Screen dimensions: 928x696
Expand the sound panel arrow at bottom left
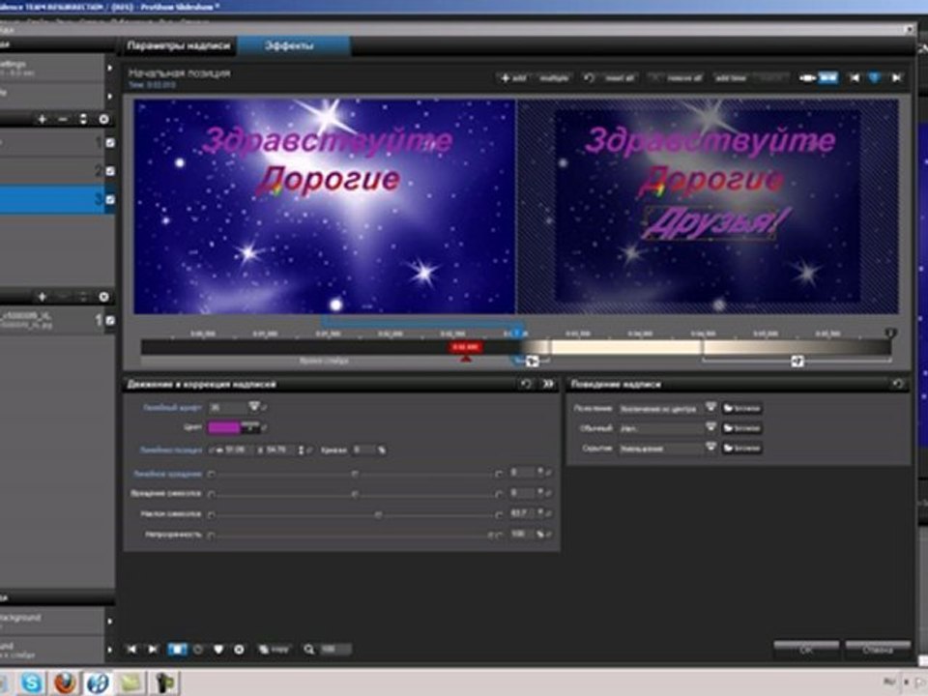coord(109,650)
